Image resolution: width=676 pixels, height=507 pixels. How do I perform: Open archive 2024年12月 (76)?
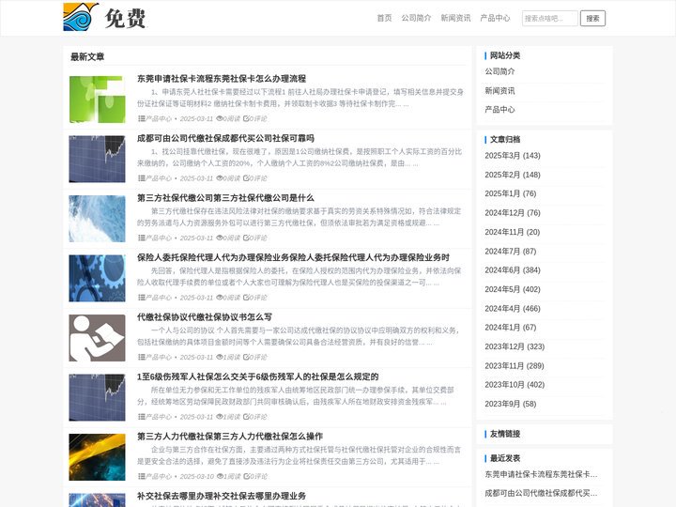click(x=513, y=213)
